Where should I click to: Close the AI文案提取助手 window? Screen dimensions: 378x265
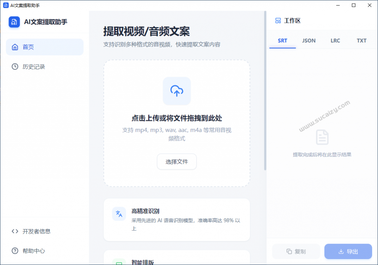tap(370, 5)
